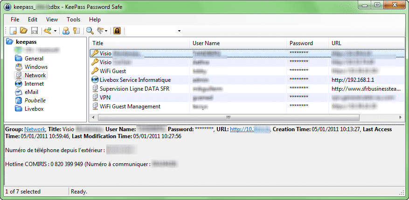Sort entries by the Title column header
This screenshot has width=409, height=200.
point(139,43)
